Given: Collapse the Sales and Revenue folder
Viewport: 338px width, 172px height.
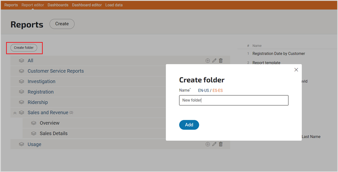Looking at the screenshot, I should [x=15, y=113].
